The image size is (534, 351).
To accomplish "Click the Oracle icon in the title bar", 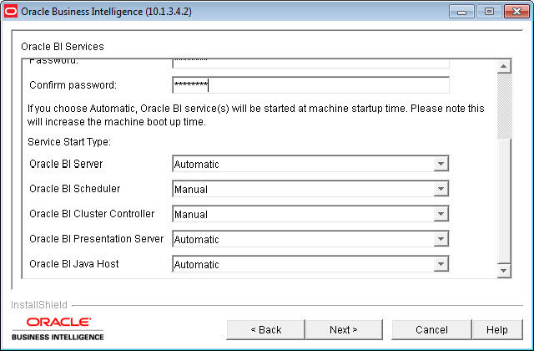I will click(x=11, y=11).
